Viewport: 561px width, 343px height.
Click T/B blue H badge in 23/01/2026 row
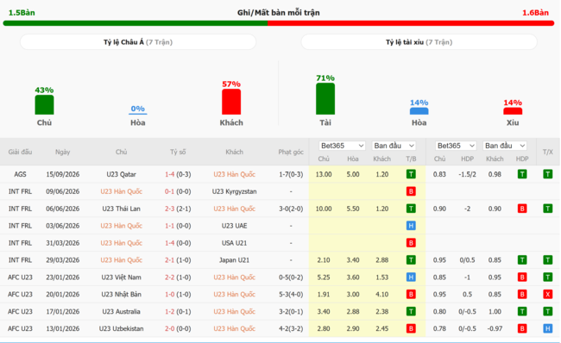(x=411, y=278)
